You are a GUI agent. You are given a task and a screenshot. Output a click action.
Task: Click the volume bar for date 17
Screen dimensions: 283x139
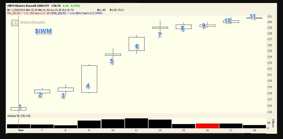(231, 126)
